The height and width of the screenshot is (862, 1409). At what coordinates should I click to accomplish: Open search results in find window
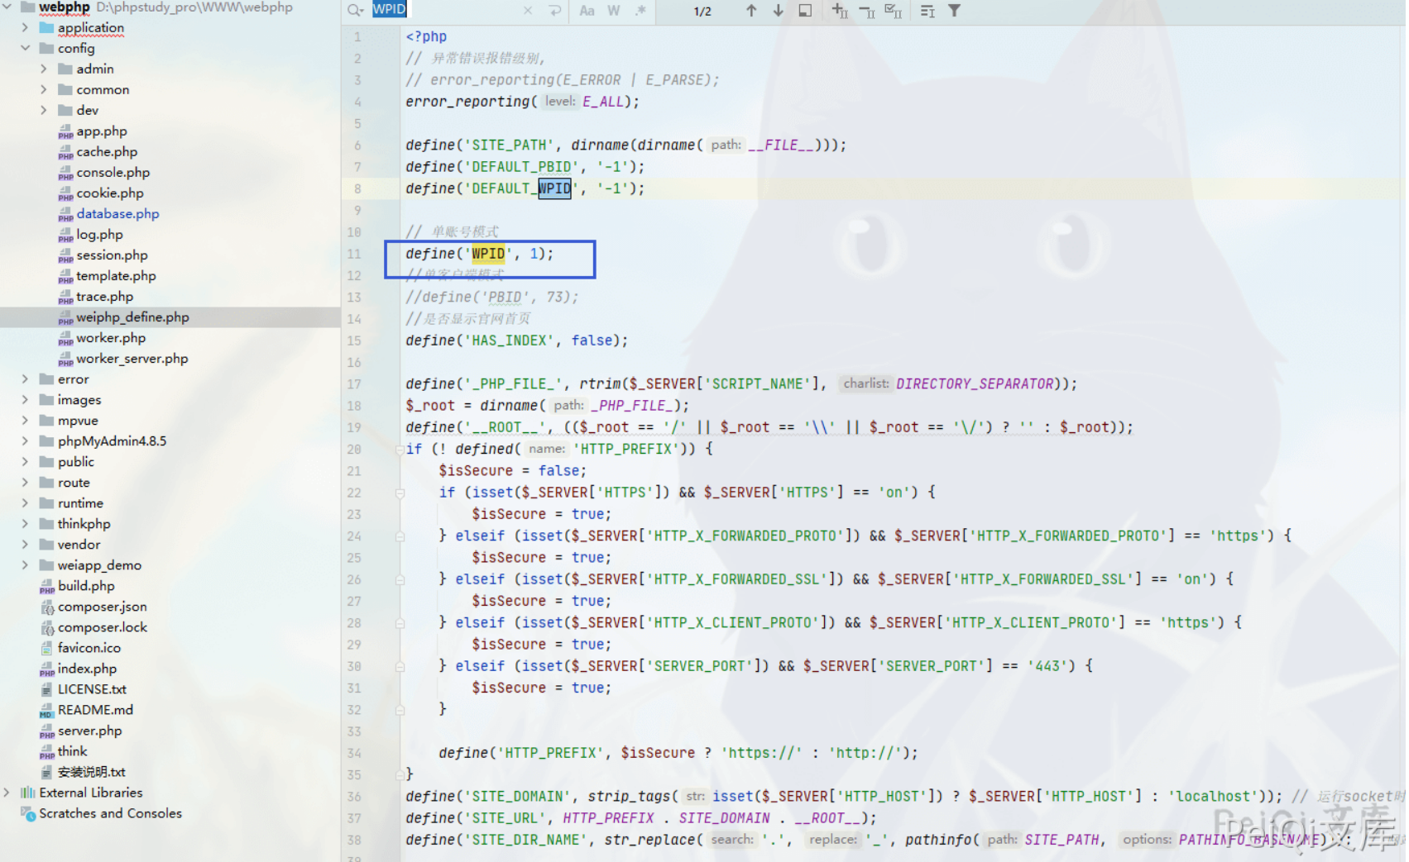(x=805, y=11)
